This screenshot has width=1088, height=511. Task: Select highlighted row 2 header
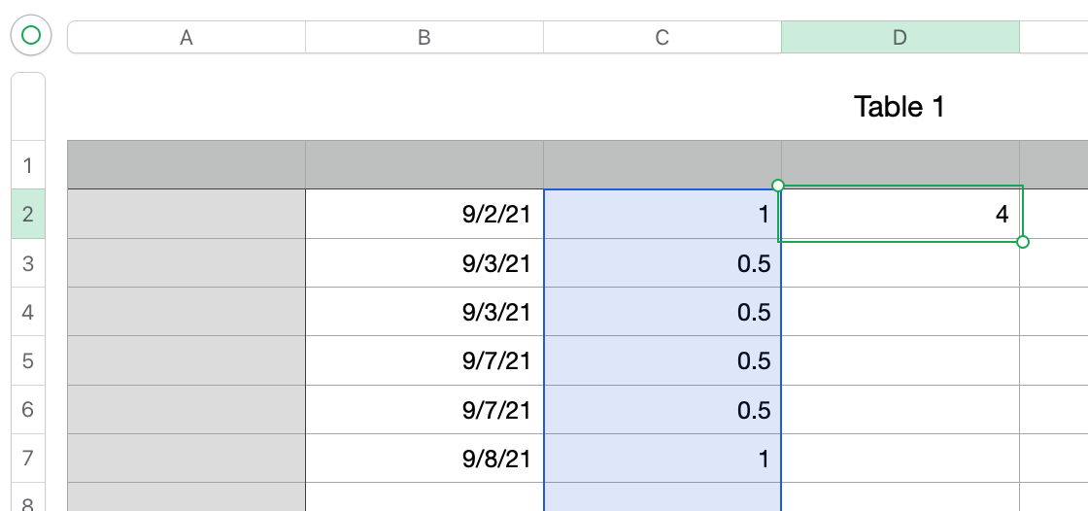pyautogui.click(x=28, y=215)
